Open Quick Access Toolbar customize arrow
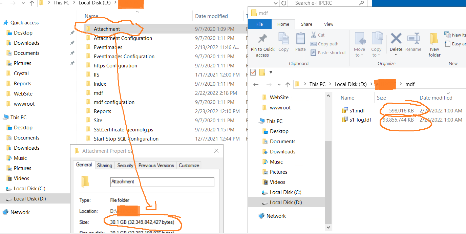Image resolution: width=466 pixels, height=234 pixels. coord(271,72)
